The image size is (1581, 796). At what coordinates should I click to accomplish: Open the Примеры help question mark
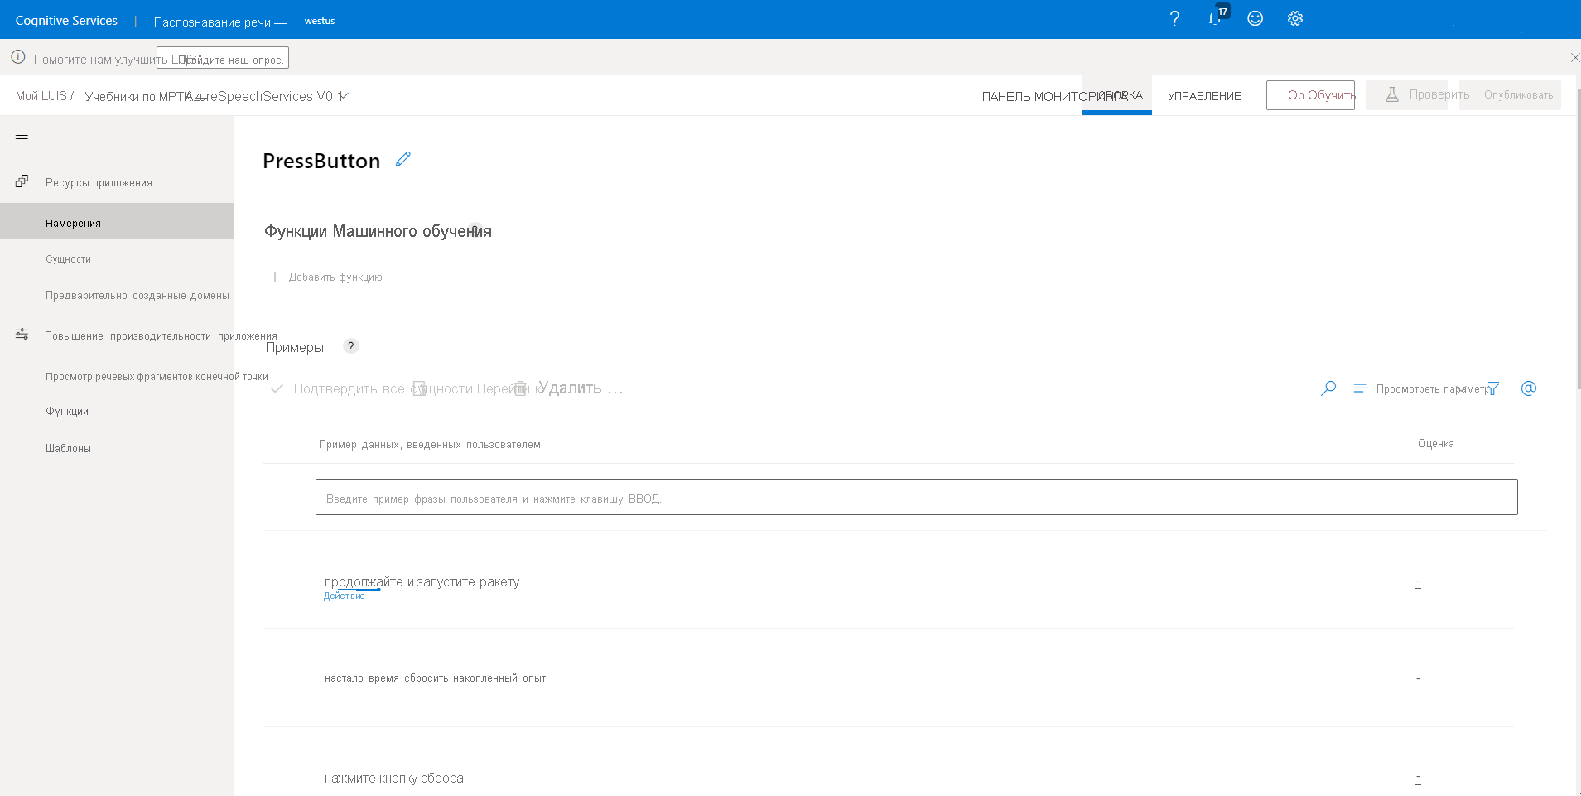pyautogui.click(x=351, y=346)
